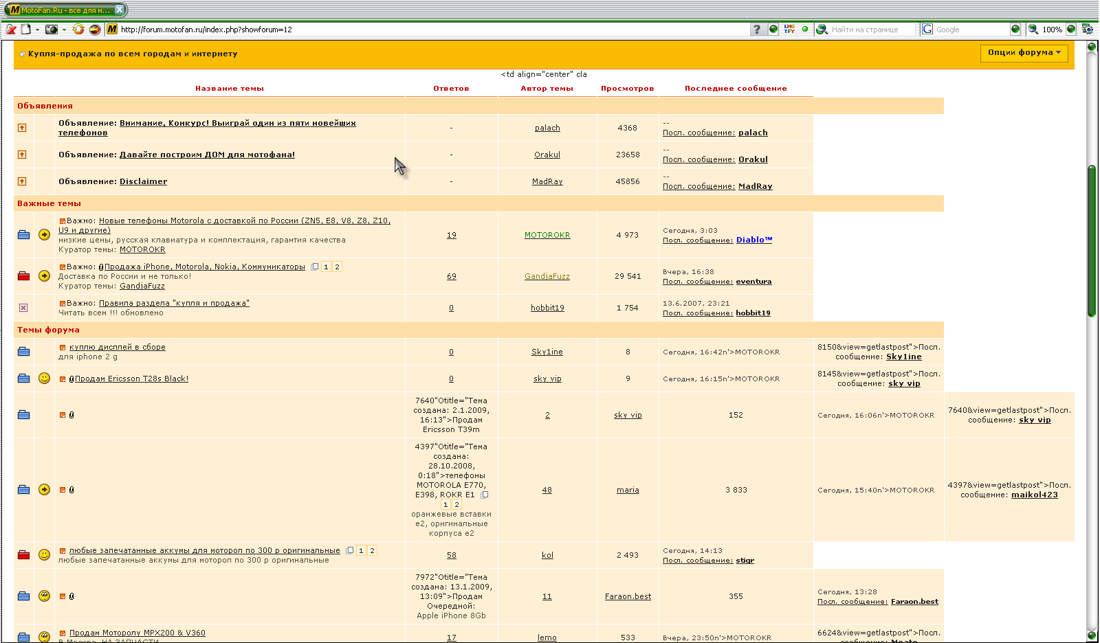Click the blank new page icon

click(26, 30)
